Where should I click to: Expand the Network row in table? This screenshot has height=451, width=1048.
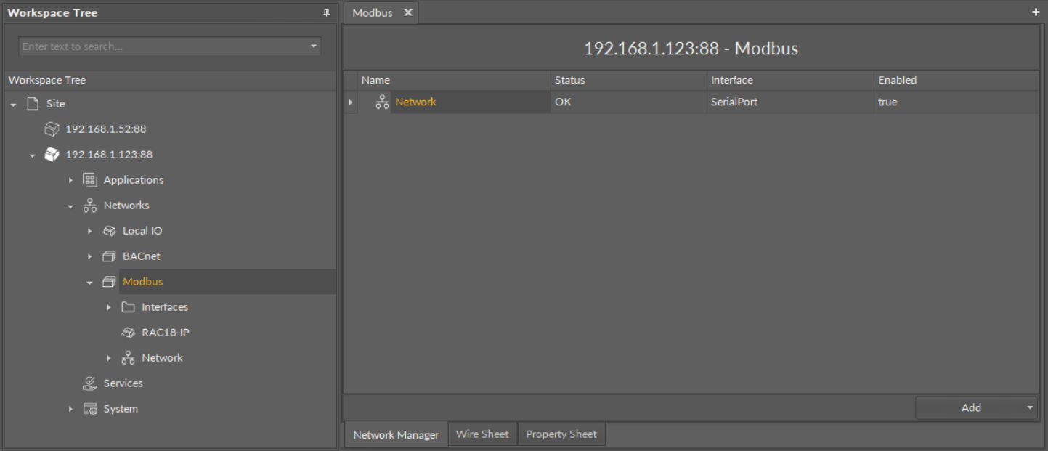350,102
